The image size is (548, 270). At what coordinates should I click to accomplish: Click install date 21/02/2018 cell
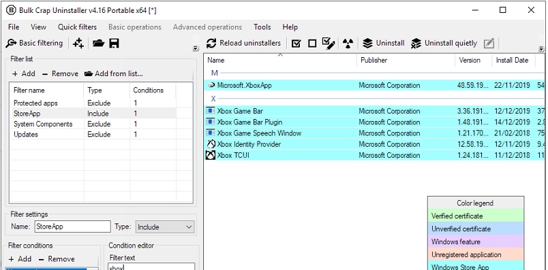pos(512,133)
